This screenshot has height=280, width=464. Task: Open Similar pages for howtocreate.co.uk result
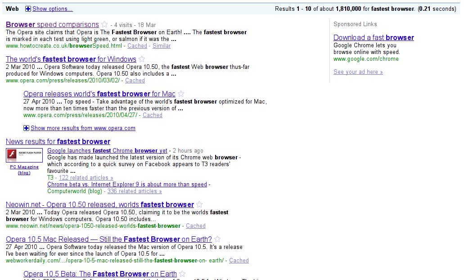162,46
